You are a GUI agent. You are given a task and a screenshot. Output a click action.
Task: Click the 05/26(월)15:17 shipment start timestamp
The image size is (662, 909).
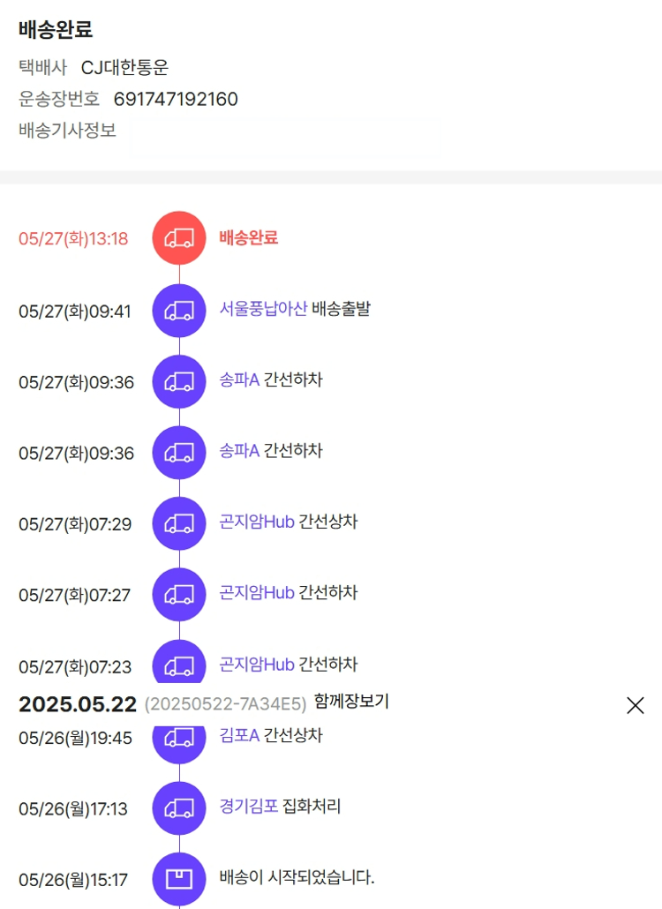(x=73, y=880)
